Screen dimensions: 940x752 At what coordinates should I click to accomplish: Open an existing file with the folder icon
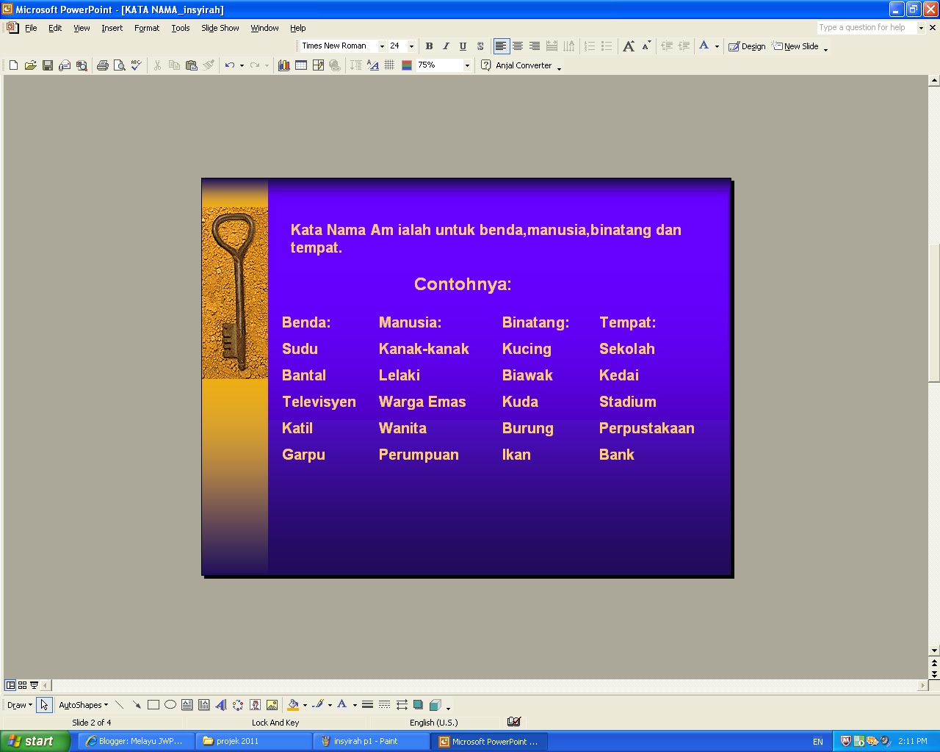pos(30,65)
